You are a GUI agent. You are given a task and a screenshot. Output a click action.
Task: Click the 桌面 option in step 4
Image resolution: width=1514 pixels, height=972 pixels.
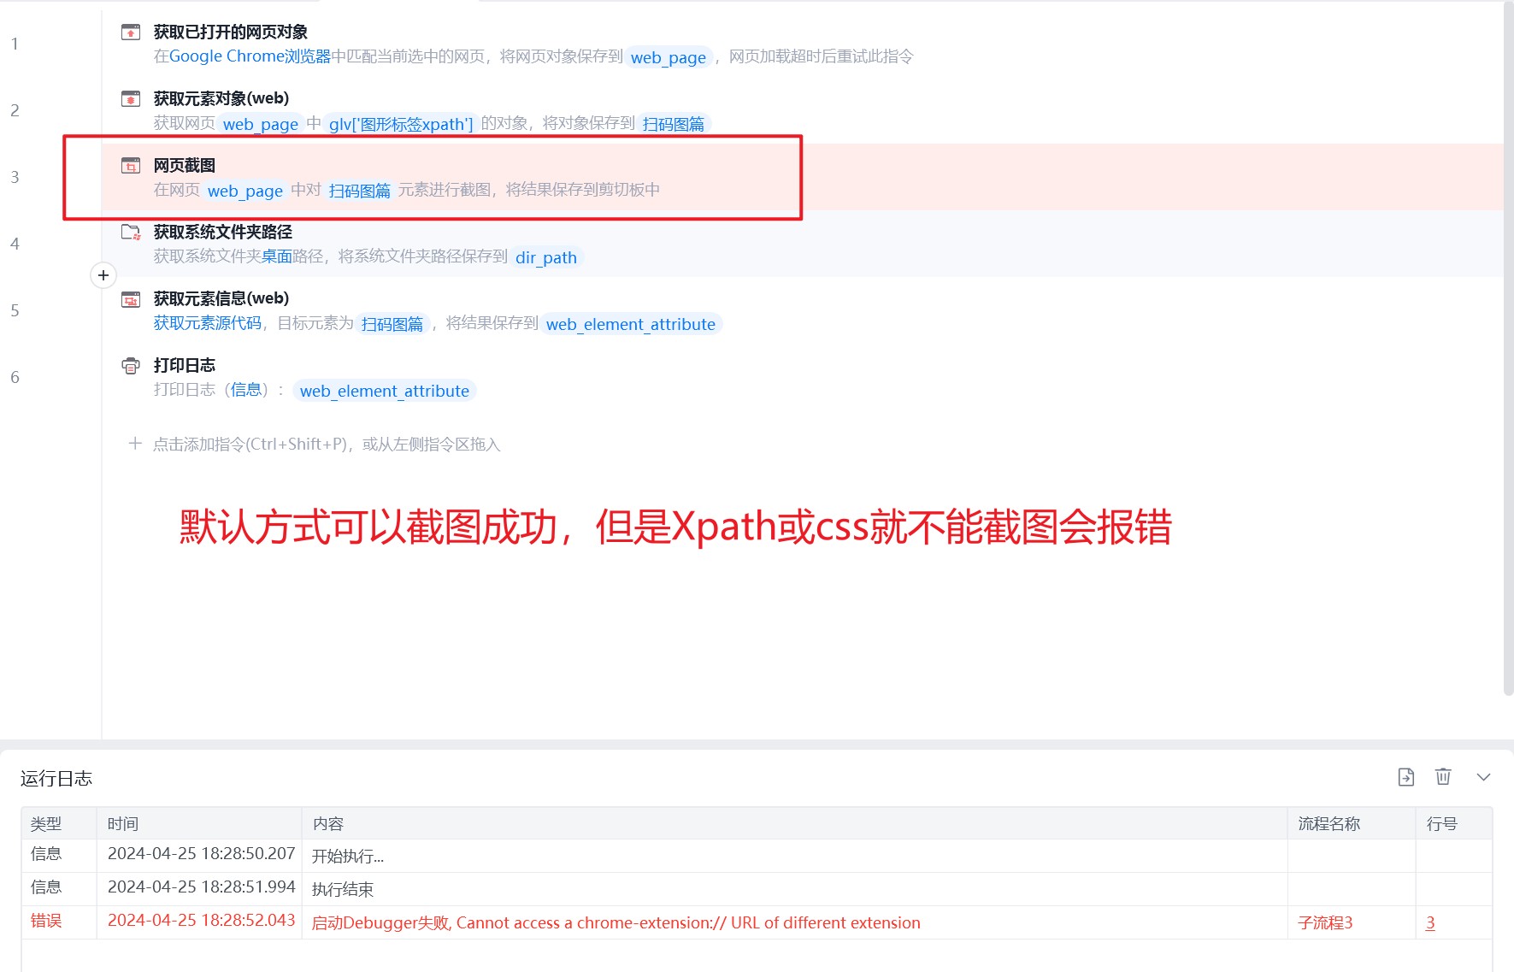click(x=277, y=256)
